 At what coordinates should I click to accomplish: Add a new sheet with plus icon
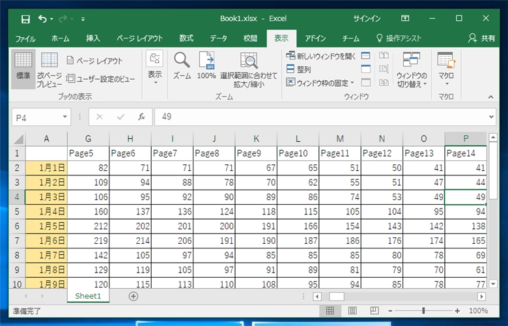click(133, 296)
